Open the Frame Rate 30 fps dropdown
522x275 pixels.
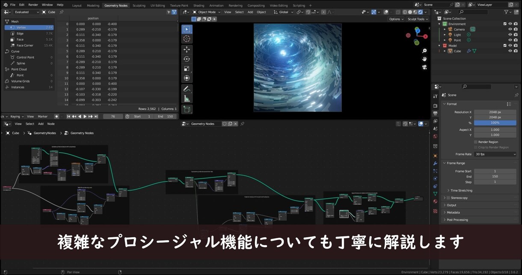(x=495, y=154)
